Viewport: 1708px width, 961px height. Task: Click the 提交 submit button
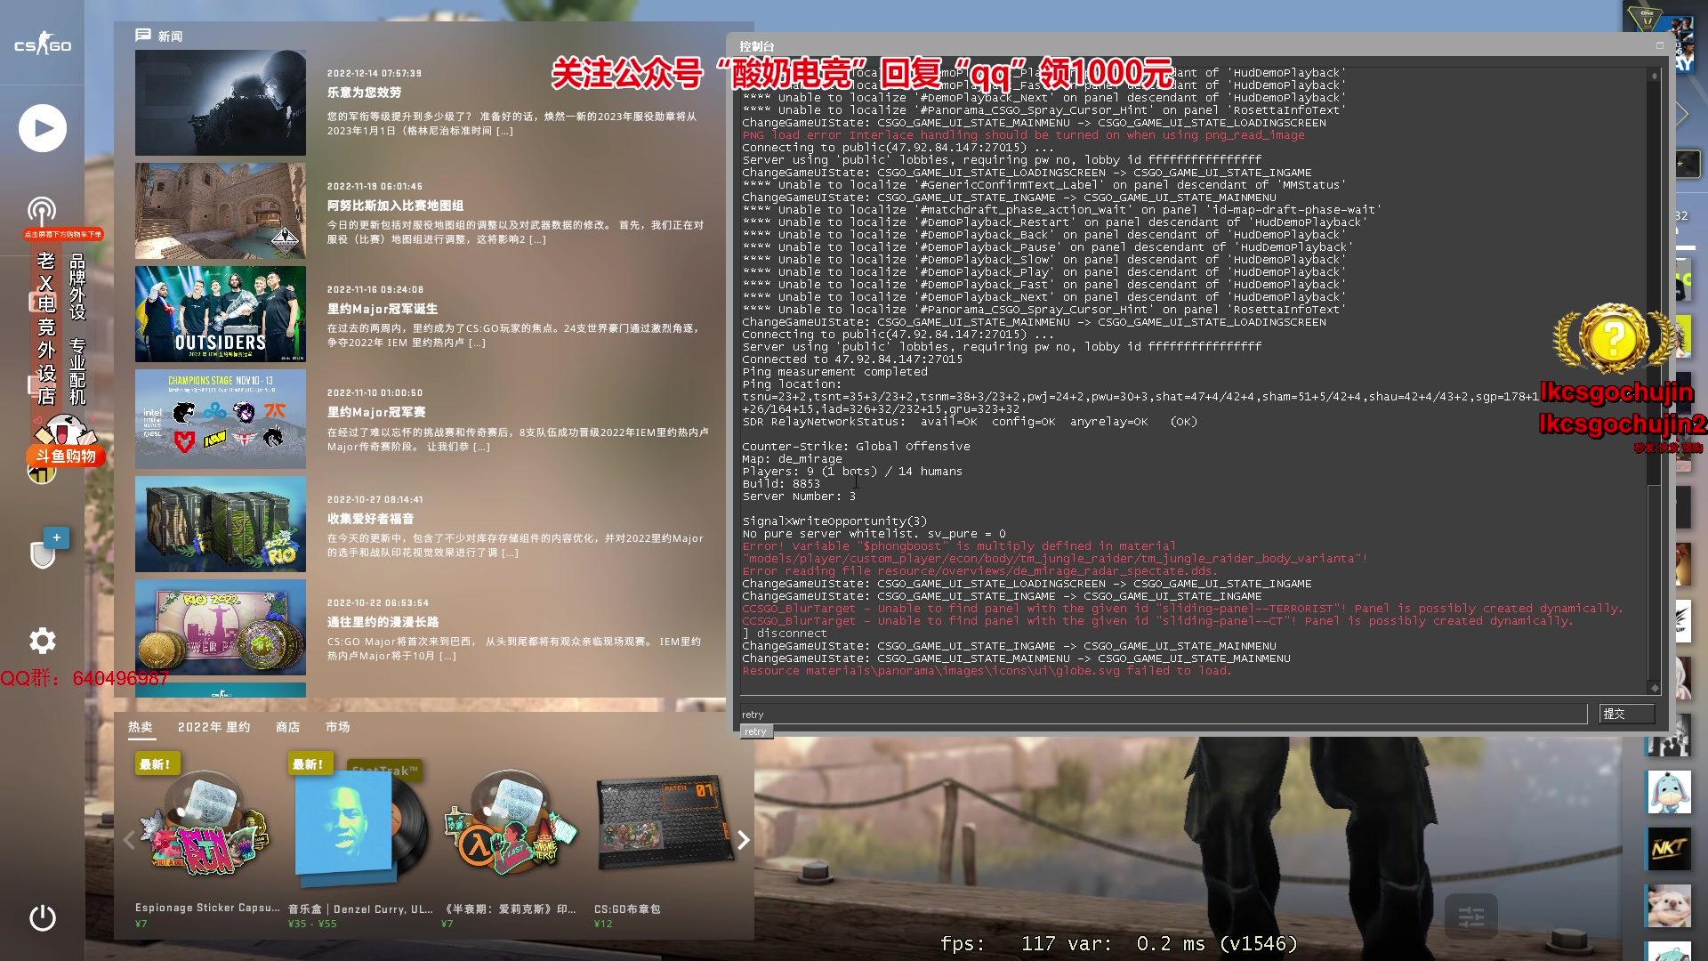tap(1626, 714)
